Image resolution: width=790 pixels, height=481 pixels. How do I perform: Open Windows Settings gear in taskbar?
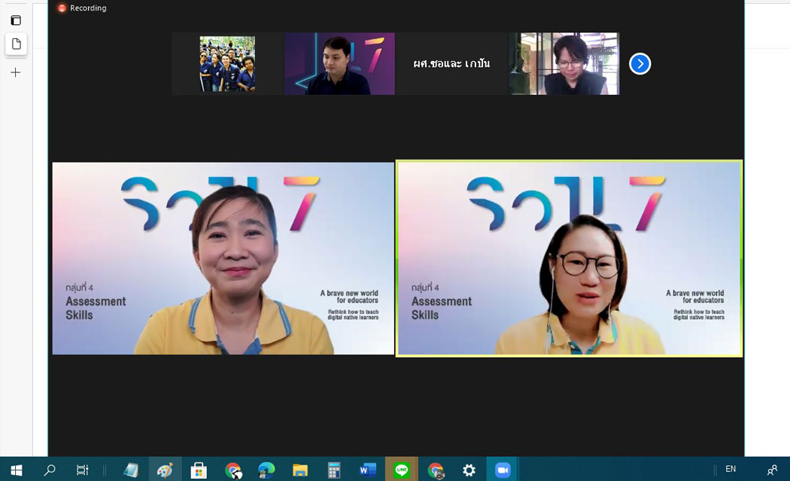469,470
